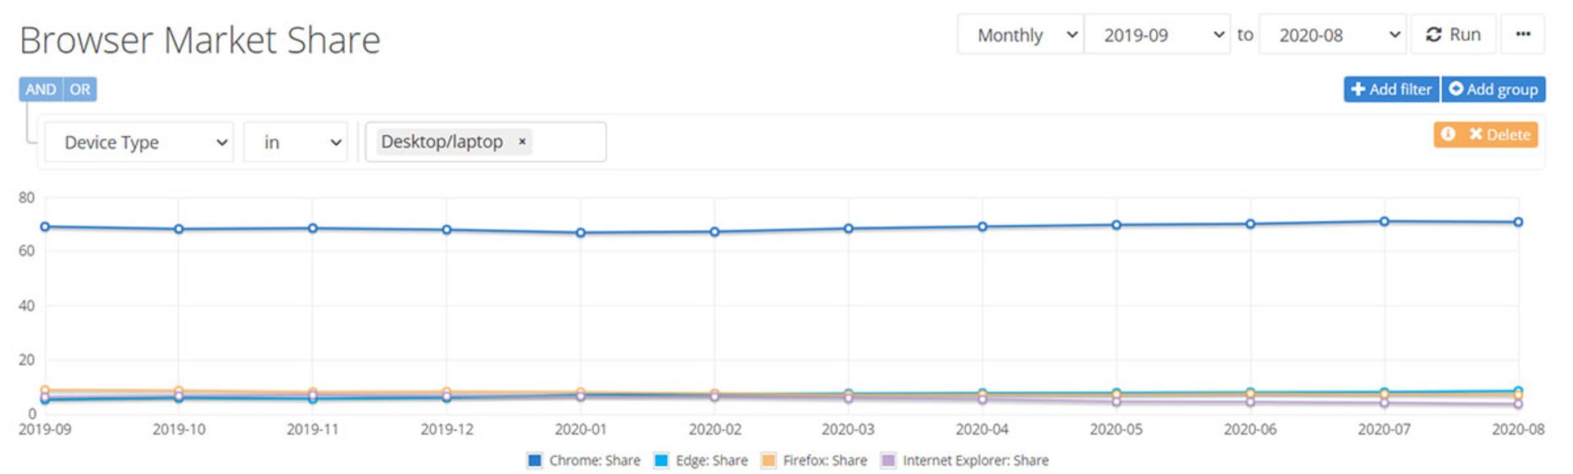Image resolution: width=1573 pixels, height=474 pixels.
Task: Click the Run refresh icon
Action: point(1434,34)
